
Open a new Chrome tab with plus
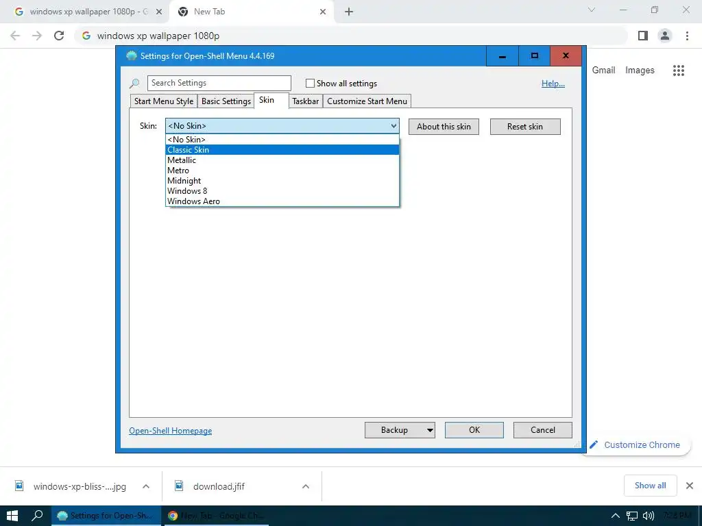[349, 12]
